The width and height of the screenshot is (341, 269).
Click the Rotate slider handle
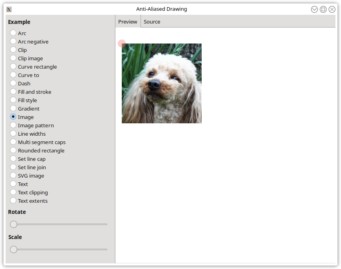[x=14, y=224]
